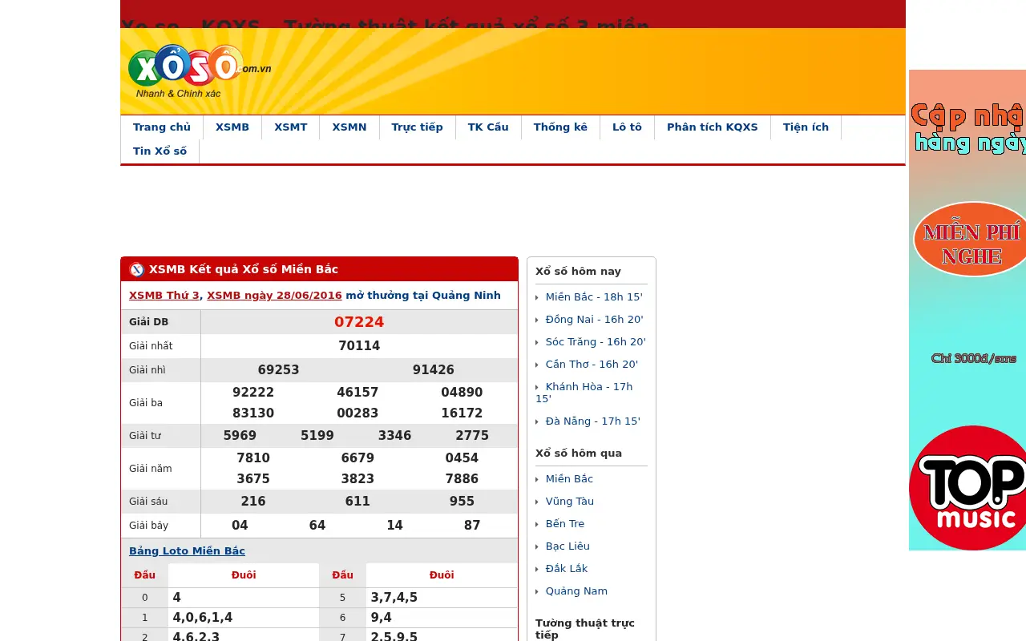This screenshot has width=1026, height=641.
Task: Click the XOSO.com.vn logo
Action: pyautogui.click(x=200, y=72)
